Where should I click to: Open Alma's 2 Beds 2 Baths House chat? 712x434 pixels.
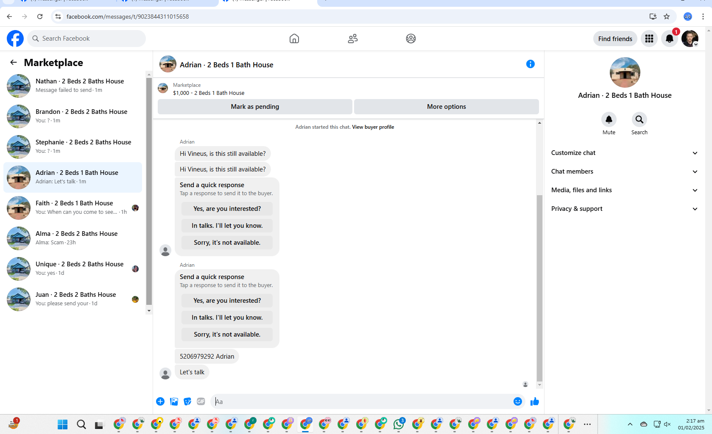point(73,238)
